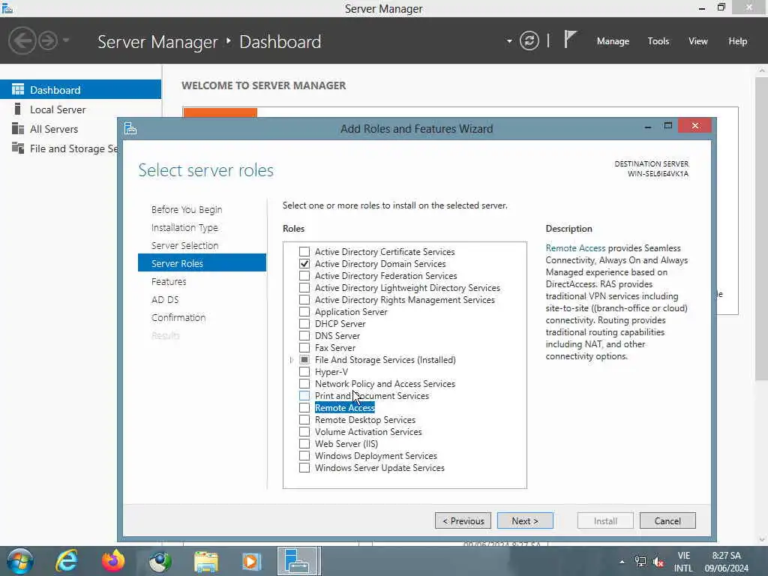Click the Refresh icon in Server Manager header
Image resolution: width=768 pixels, height=576 pixels.
529,40
